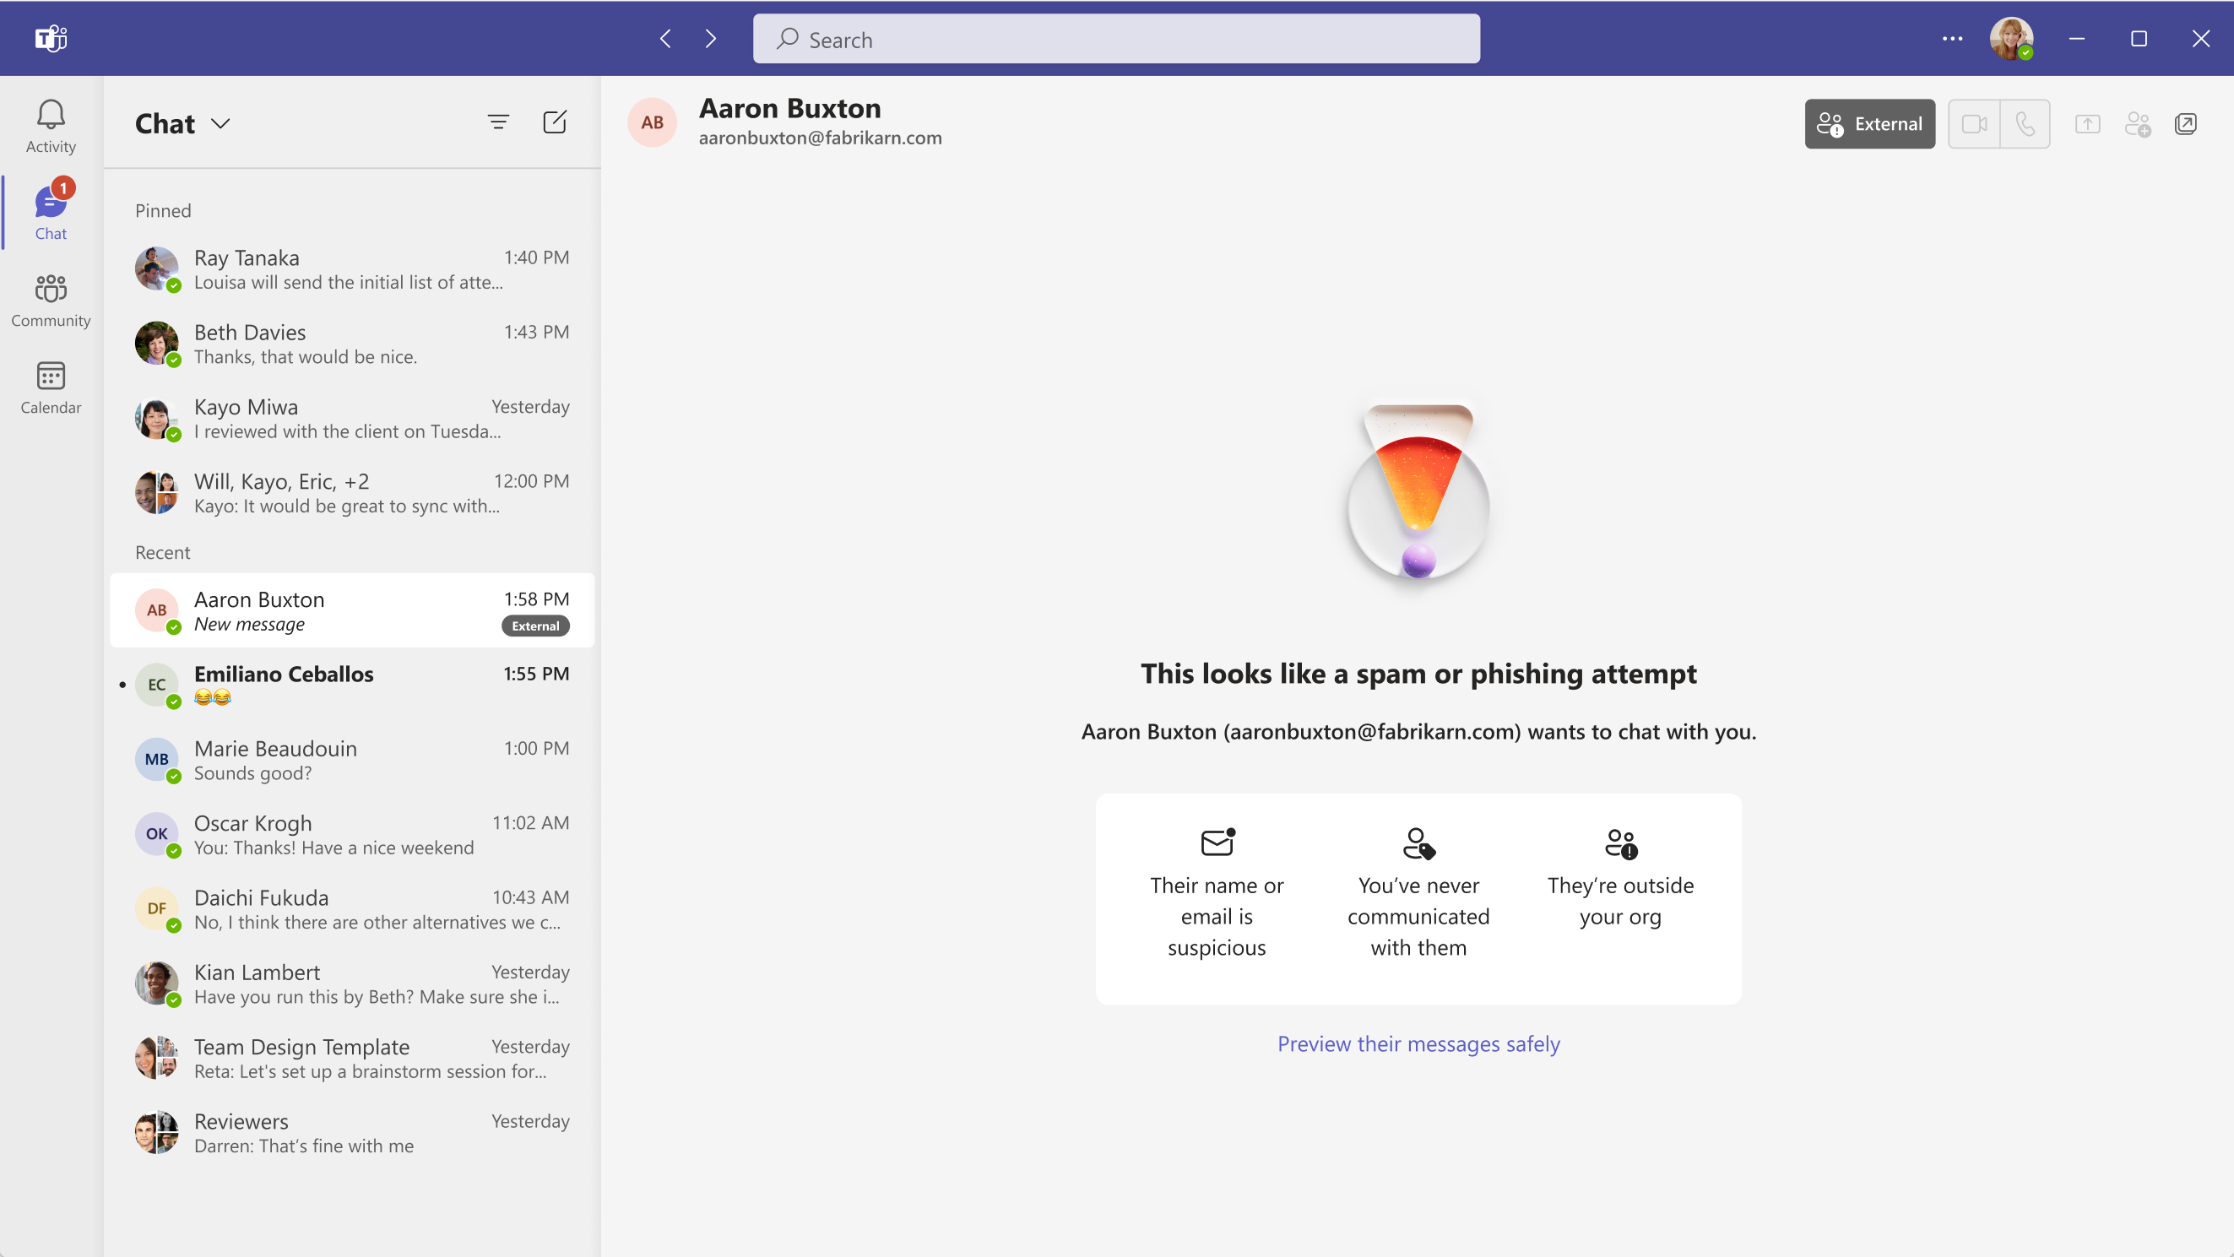Start a new chat with compose icon
This screenshot has height=1257, width=2234.
(x=554, y=122)
